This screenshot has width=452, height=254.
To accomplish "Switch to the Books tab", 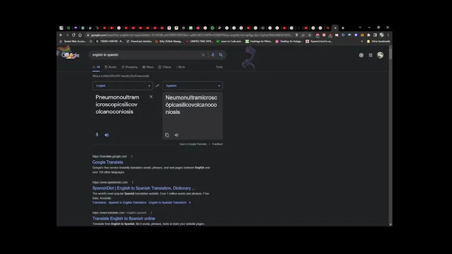I will [x=111, y=67].
